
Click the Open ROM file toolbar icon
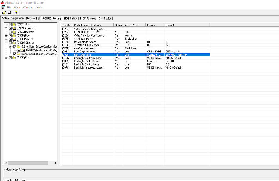point(4,12)
